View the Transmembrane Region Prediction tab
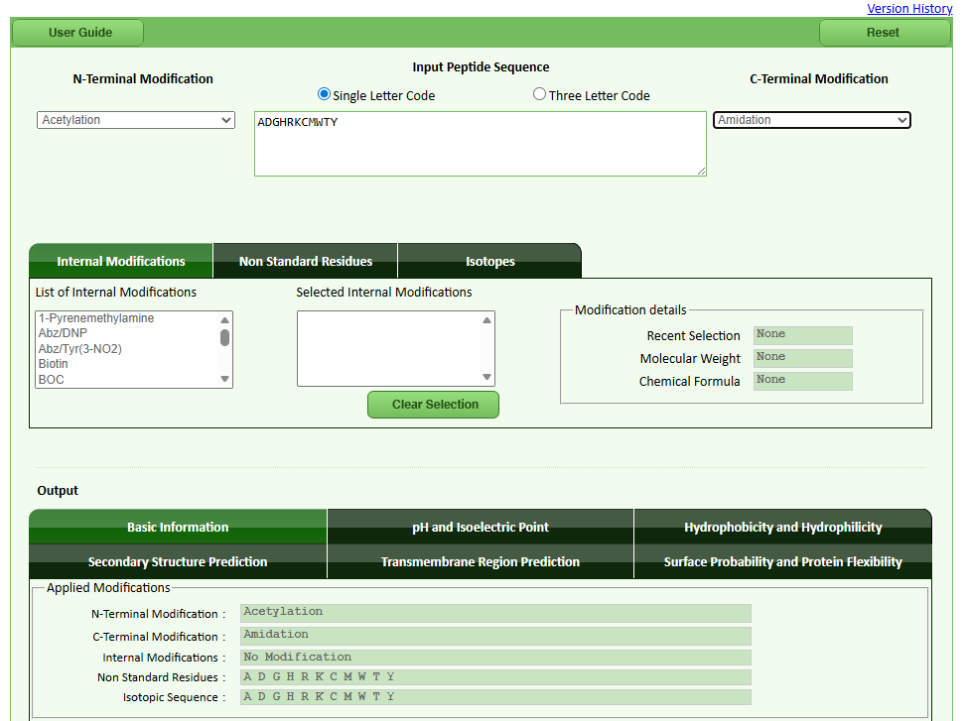The image size is (967, 721). click(480, 562)
